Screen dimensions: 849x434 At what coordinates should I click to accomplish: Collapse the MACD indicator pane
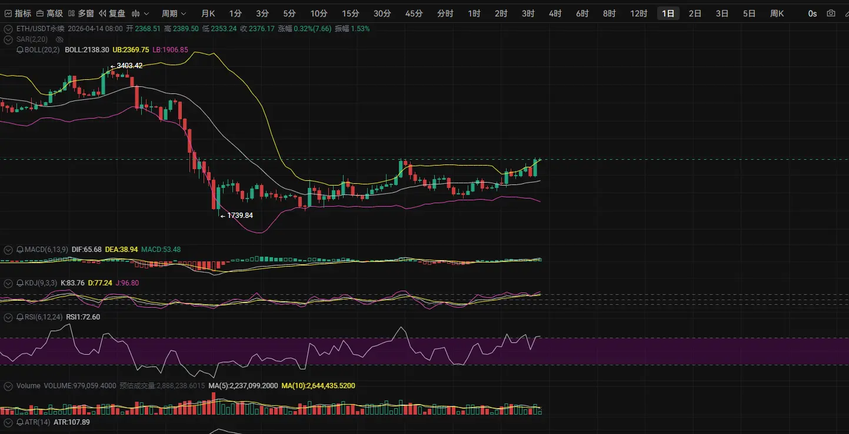click(8, 250)
